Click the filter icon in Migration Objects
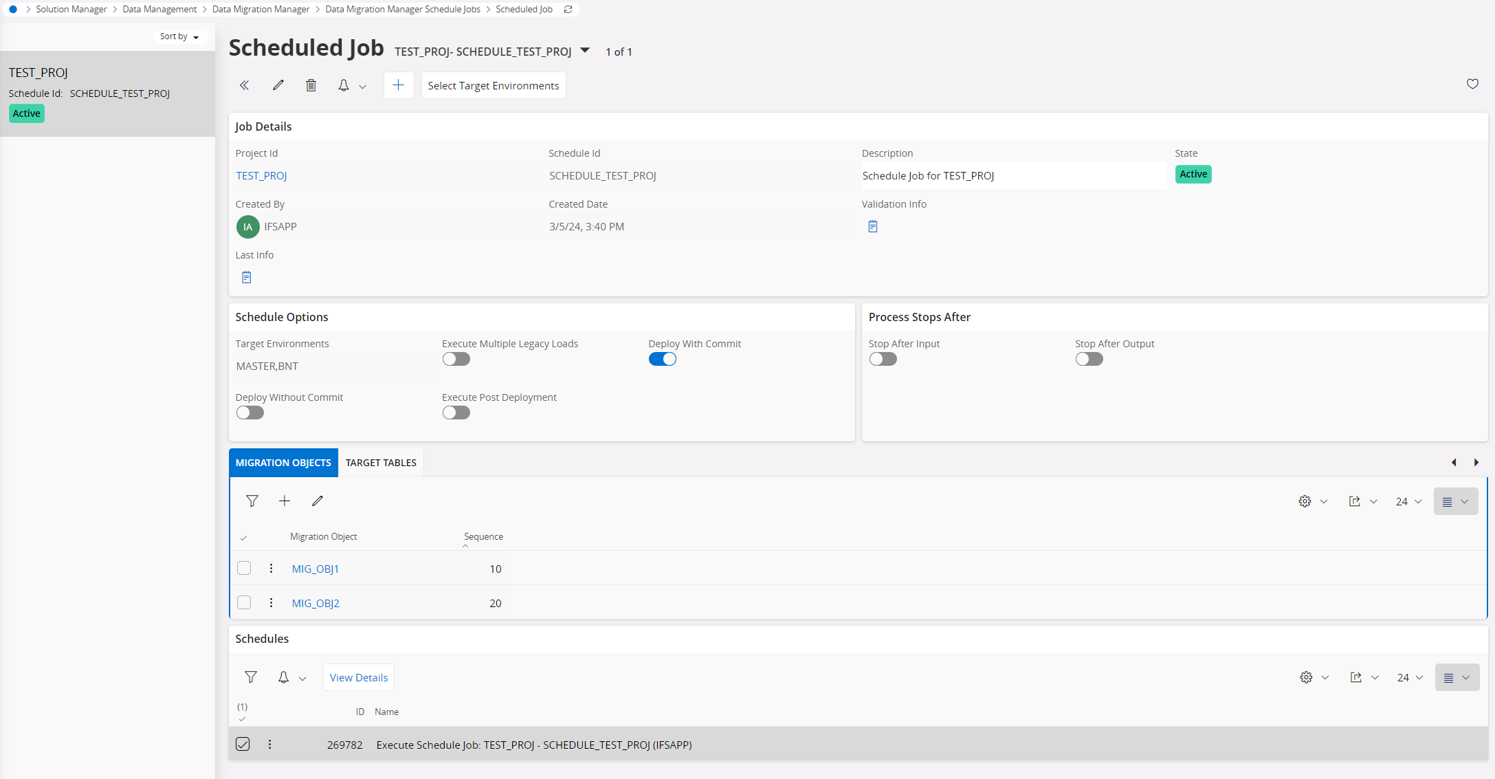 pyautogui.click(x=252, y=501)
